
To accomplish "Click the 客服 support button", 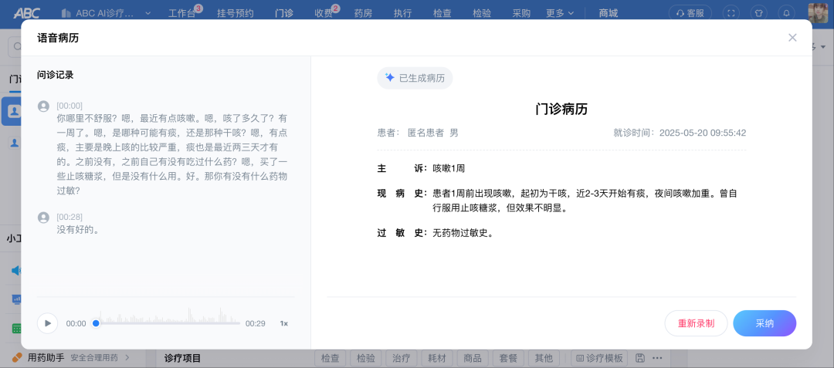I will tap(690, 13).
